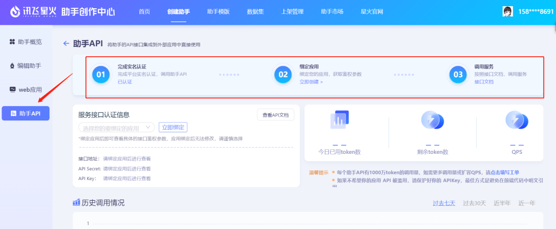Select the 过去七天 time range

tap(444, 203)
